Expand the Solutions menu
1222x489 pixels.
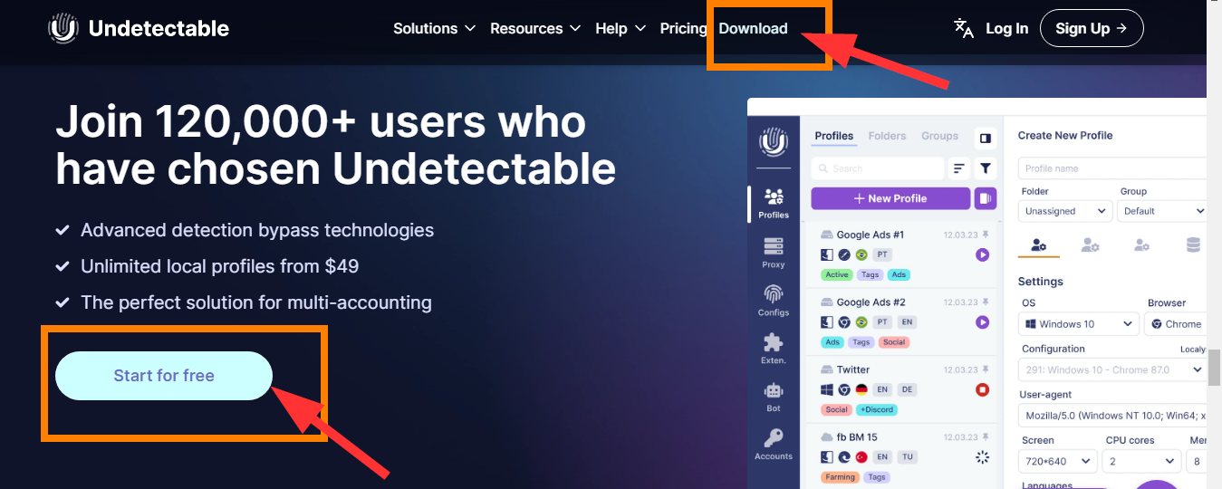(434, 28)
